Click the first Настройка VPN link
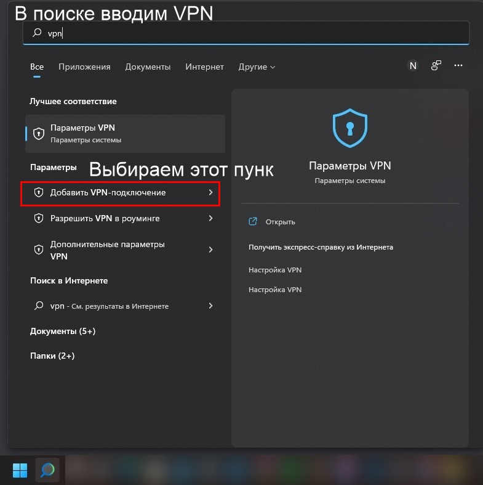Image resolution: width=483 pixels, height=485 pixels. coord(275,270)
